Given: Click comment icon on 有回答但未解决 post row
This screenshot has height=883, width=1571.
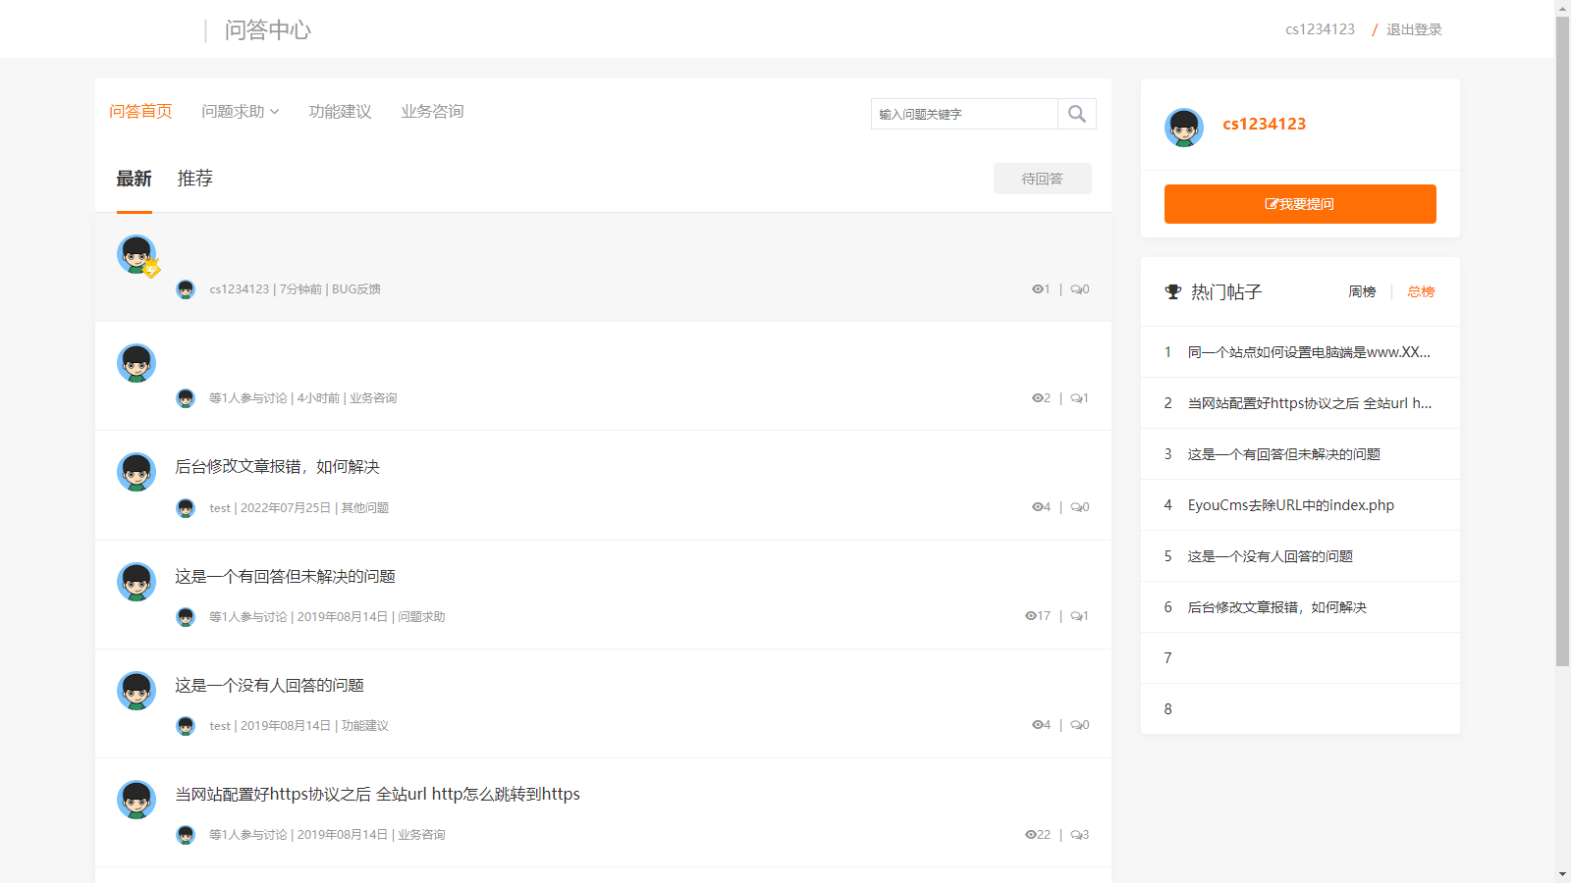Looking at the screenshot, I should click(1076, 616).
